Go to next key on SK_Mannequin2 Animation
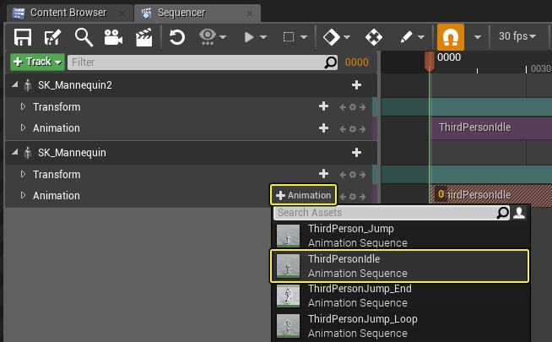This screenshot has height=342, width=552. 362,129
